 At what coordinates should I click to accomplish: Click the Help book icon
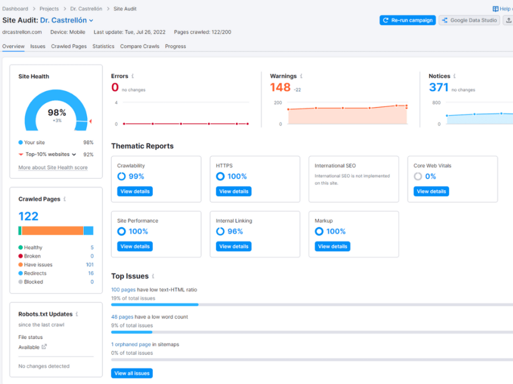click(496, 9)
